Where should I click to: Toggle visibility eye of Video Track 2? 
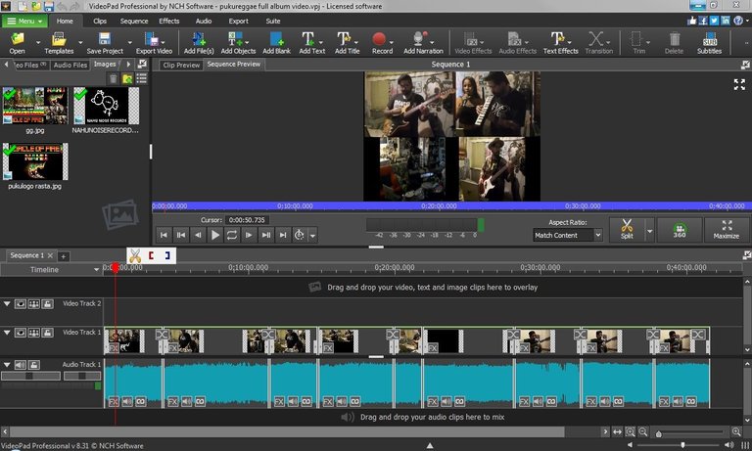[21, 304]
